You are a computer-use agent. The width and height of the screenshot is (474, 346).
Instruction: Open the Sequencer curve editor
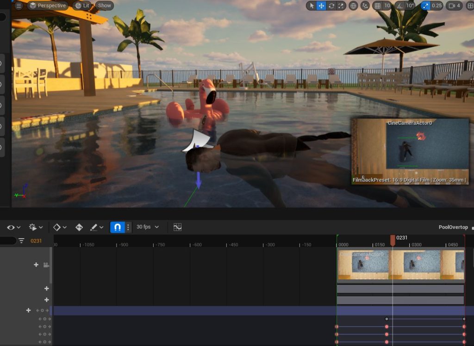(x=177, y=227)
